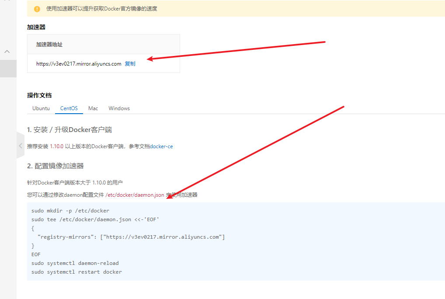This screenshot has width=445, height=299.
Task: Switch to the Ubuntu tab
Action: click(x=41, y=108)
